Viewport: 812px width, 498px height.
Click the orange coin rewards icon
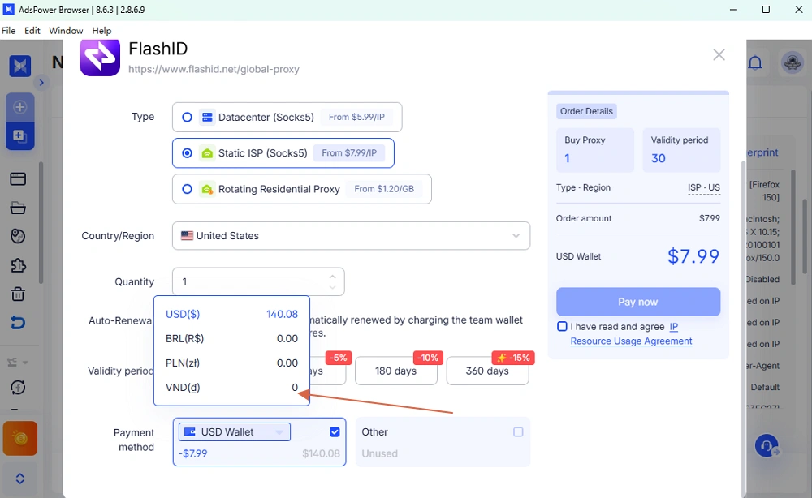pyautogui.click(x=20, y=439)
